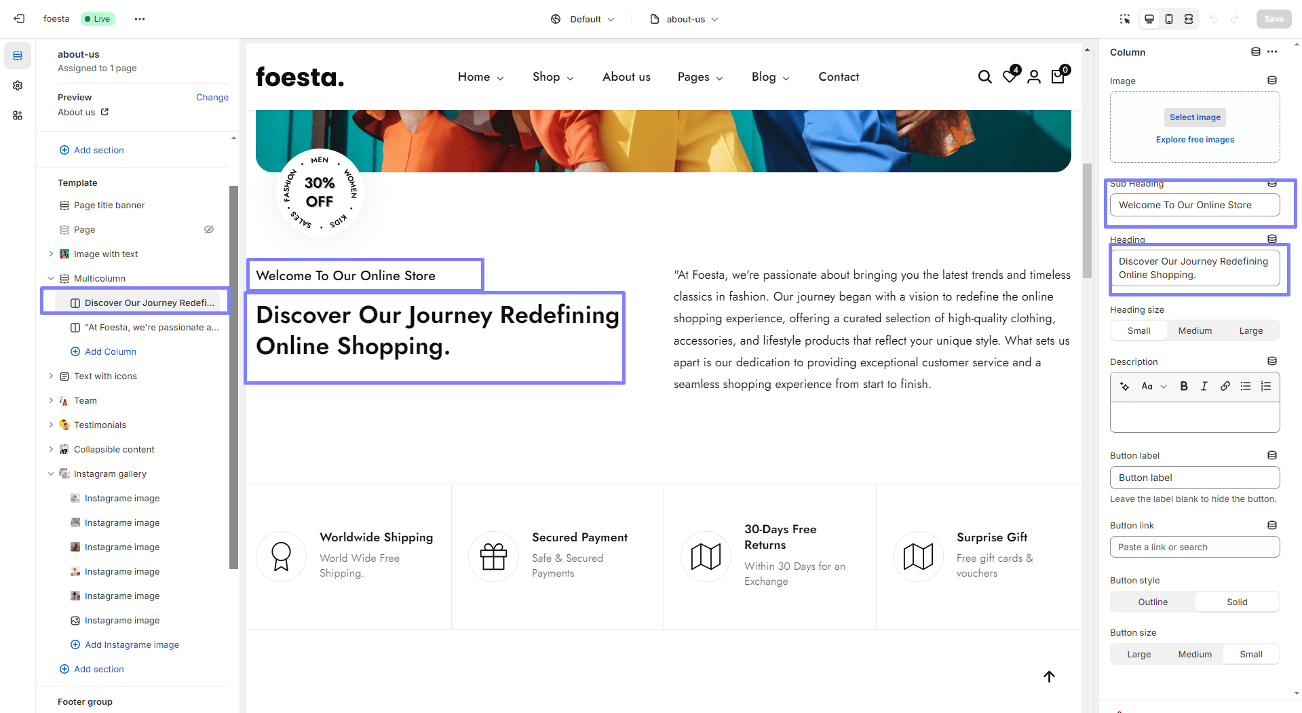Collapse the Multicolumn section

coord(51,278)
